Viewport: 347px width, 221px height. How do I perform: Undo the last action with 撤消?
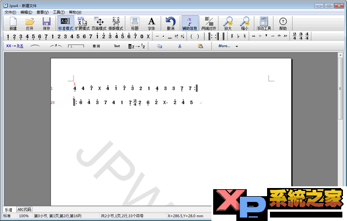click(170, 23)
